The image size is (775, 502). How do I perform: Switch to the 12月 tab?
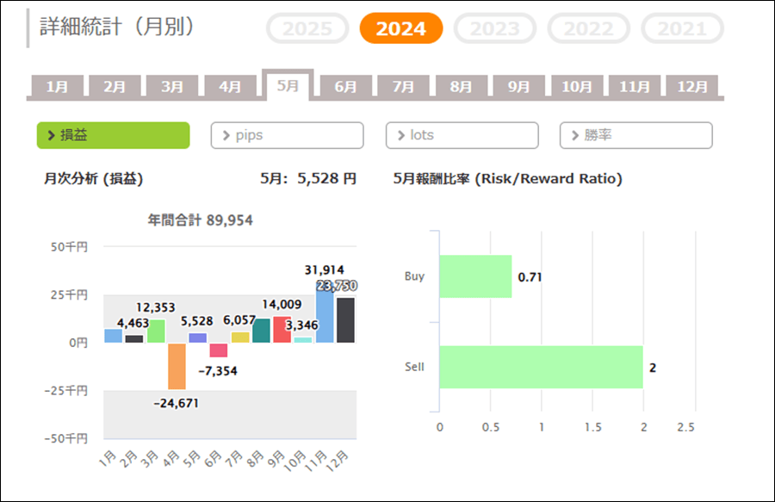(x=692, y=86)
